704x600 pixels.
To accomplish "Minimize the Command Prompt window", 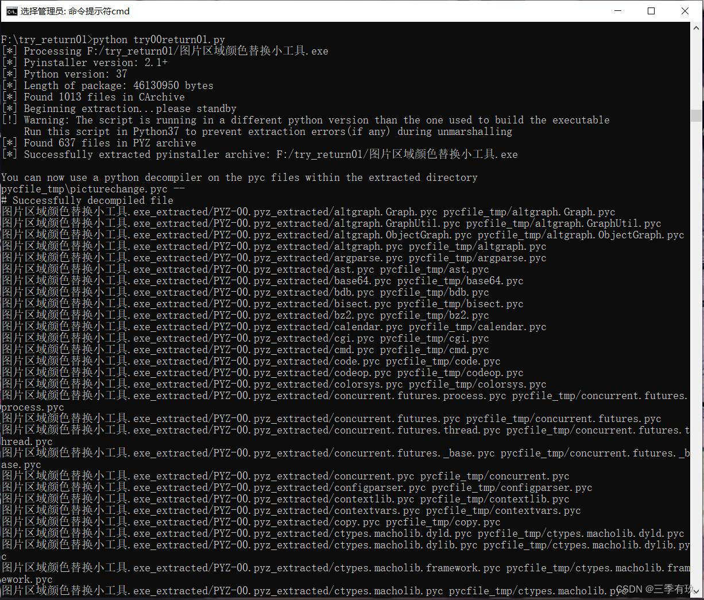I will [617, 11].
